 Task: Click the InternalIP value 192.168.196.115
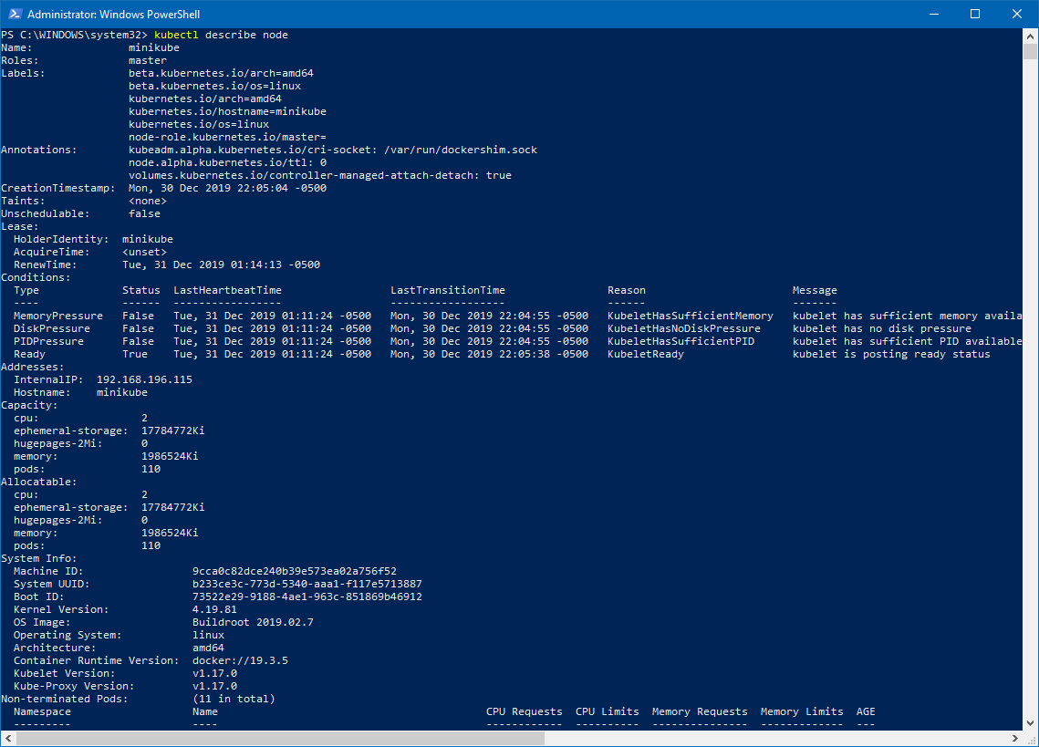[x=144, y=379]
